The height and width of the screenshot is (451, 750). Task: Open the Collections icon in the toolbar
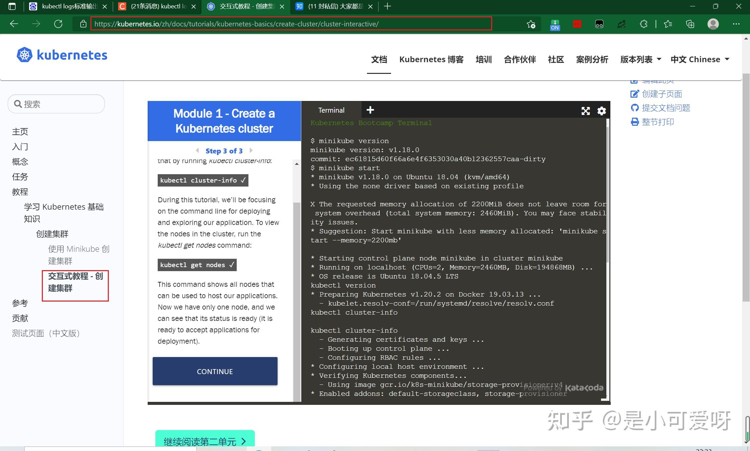[690, 24]
